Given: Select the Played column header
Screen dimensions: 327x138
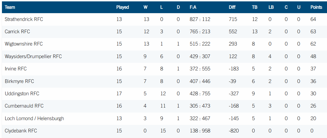Looking at the screenshot, I should pos(123,7).
